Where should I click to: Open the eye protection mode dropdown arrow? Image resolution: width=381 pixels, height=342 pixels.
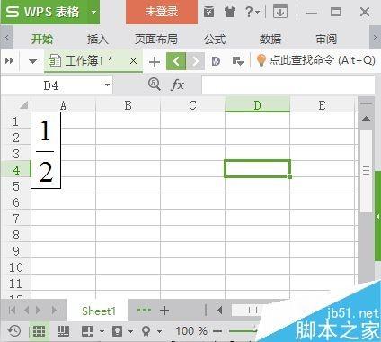(130, 331)
